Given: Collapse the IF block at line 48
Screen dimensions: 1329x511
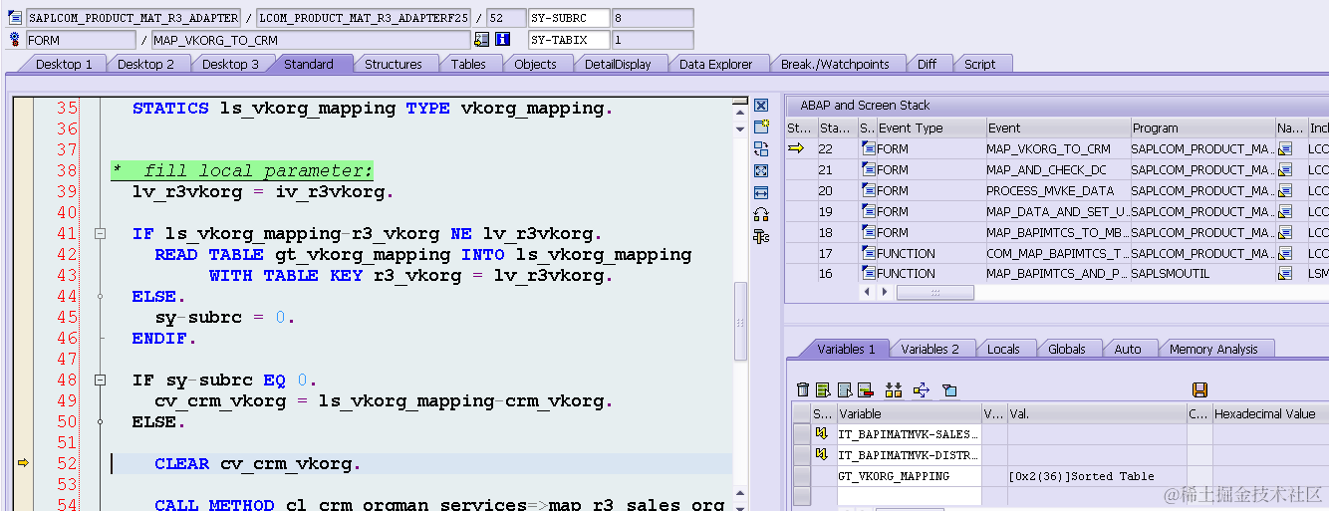Looking at the screenshot, I should coord(100,381).
